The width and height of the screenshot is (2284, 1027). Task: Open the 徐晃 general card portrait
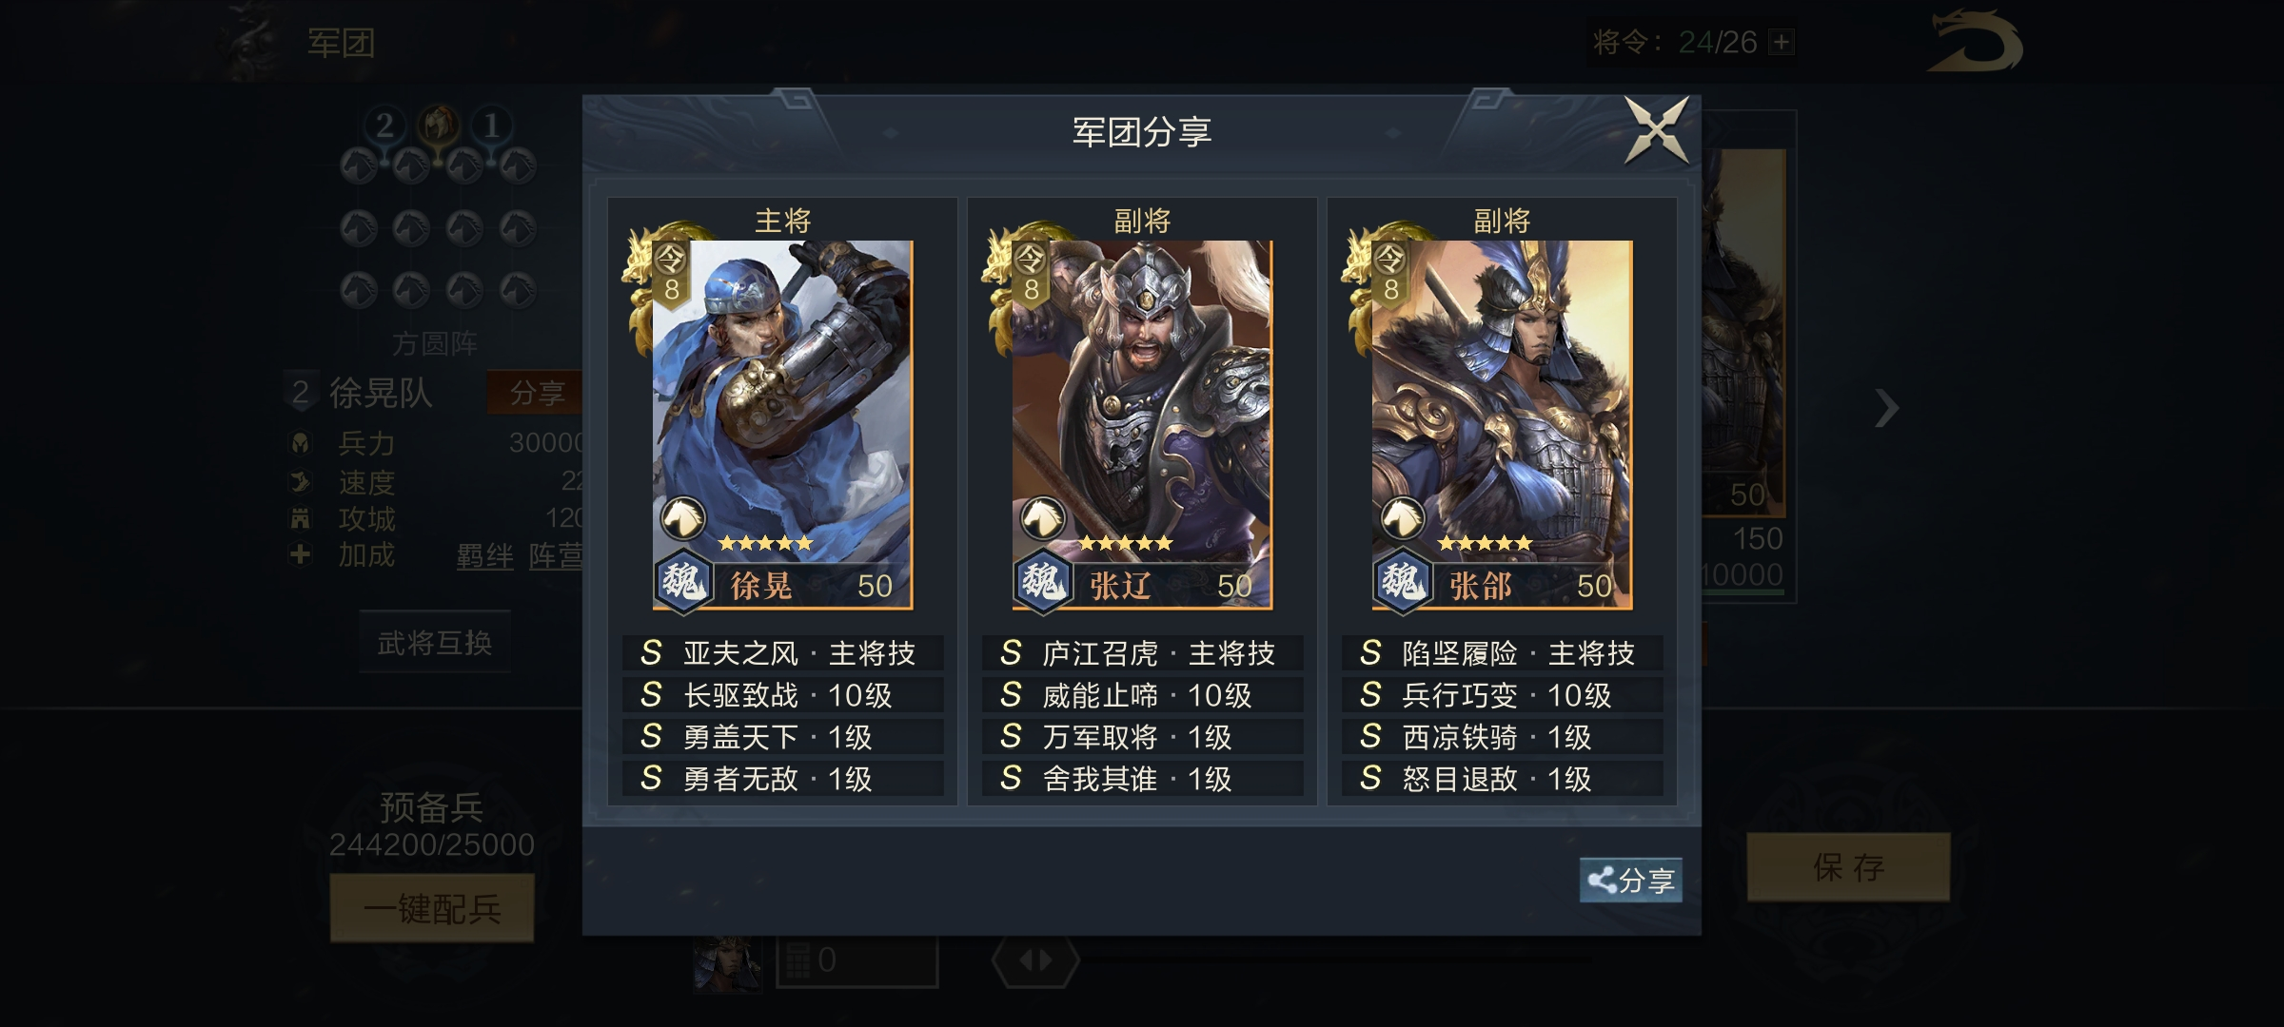[782, 424]
